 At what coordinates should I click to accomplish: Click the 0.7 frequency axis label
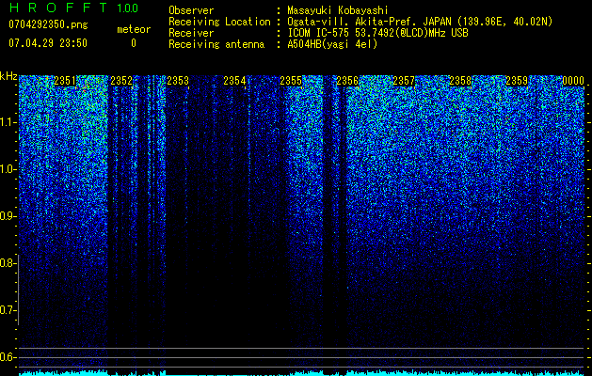click(8, 310)
